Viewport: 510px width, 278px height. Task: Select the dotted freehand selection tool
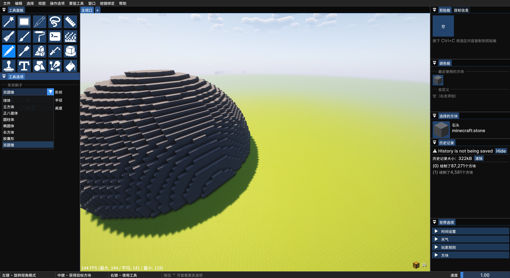click(40, 22)
